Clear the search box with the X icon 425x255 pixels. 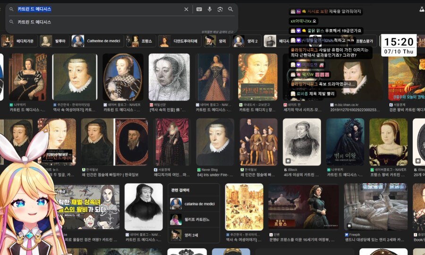coord(186,9)
